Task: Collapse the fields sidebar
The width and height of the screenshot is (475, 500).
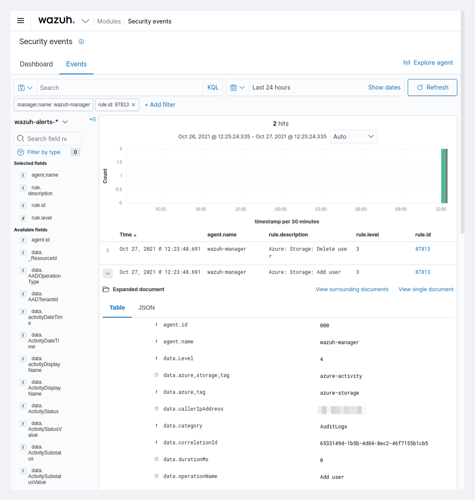Action: (93, 119)
